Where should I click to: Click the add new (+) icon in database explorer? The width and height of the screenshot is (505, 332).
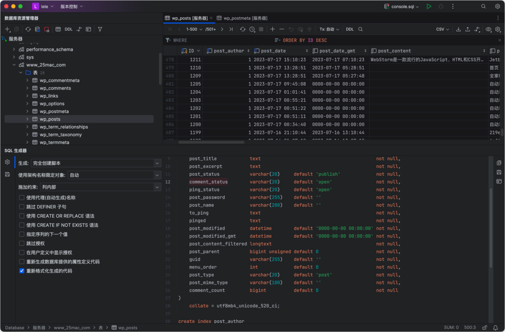click(x=7, y=29)
